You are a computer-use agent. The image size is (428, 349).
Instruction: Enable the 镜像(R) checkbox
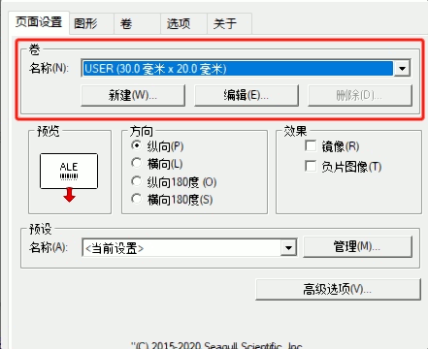coord(311,146)
